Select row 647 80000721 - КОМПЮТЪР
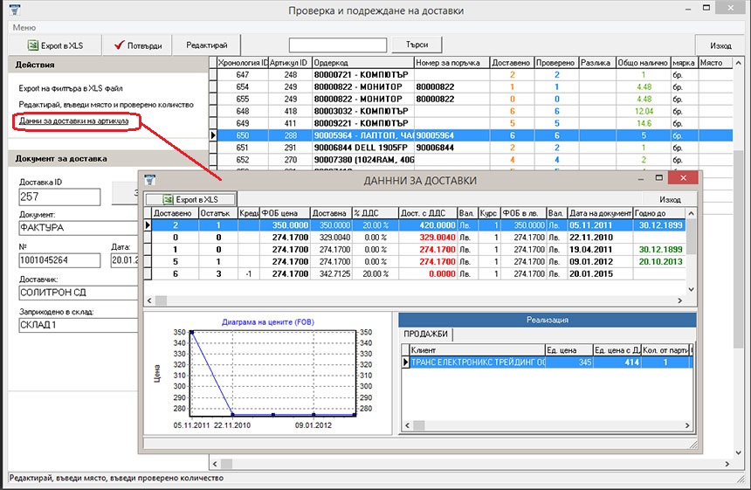 click(472, 75)
